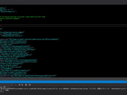Click the "LocalRemoteDirectoriesMap" line
Screen dimensions: 127x95
(x=12, y=32)
